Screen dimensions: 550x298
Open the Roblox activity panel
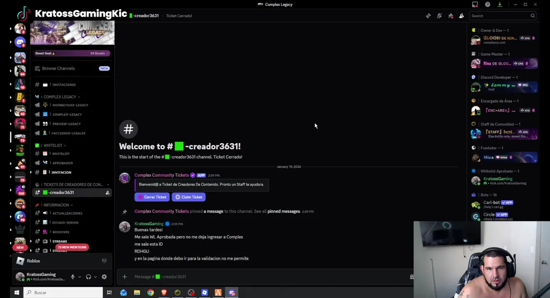click(62, 261)
